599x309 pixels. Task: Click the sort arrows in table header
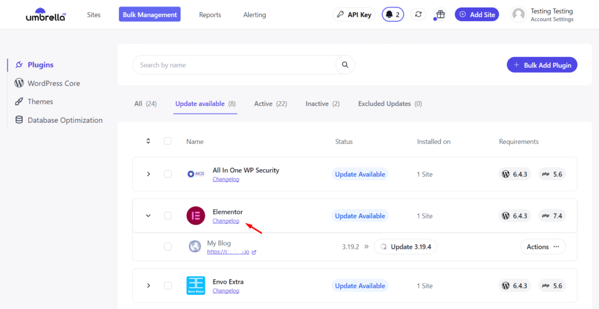point(148,141)
